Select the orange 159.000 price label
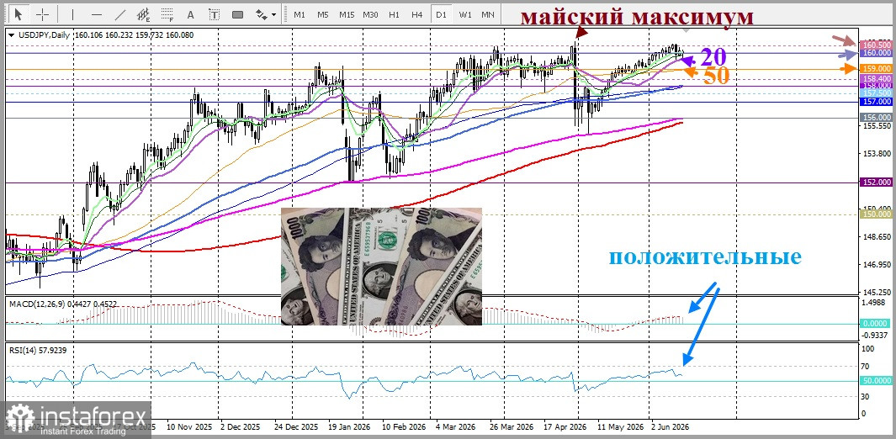 pos(877,68)
